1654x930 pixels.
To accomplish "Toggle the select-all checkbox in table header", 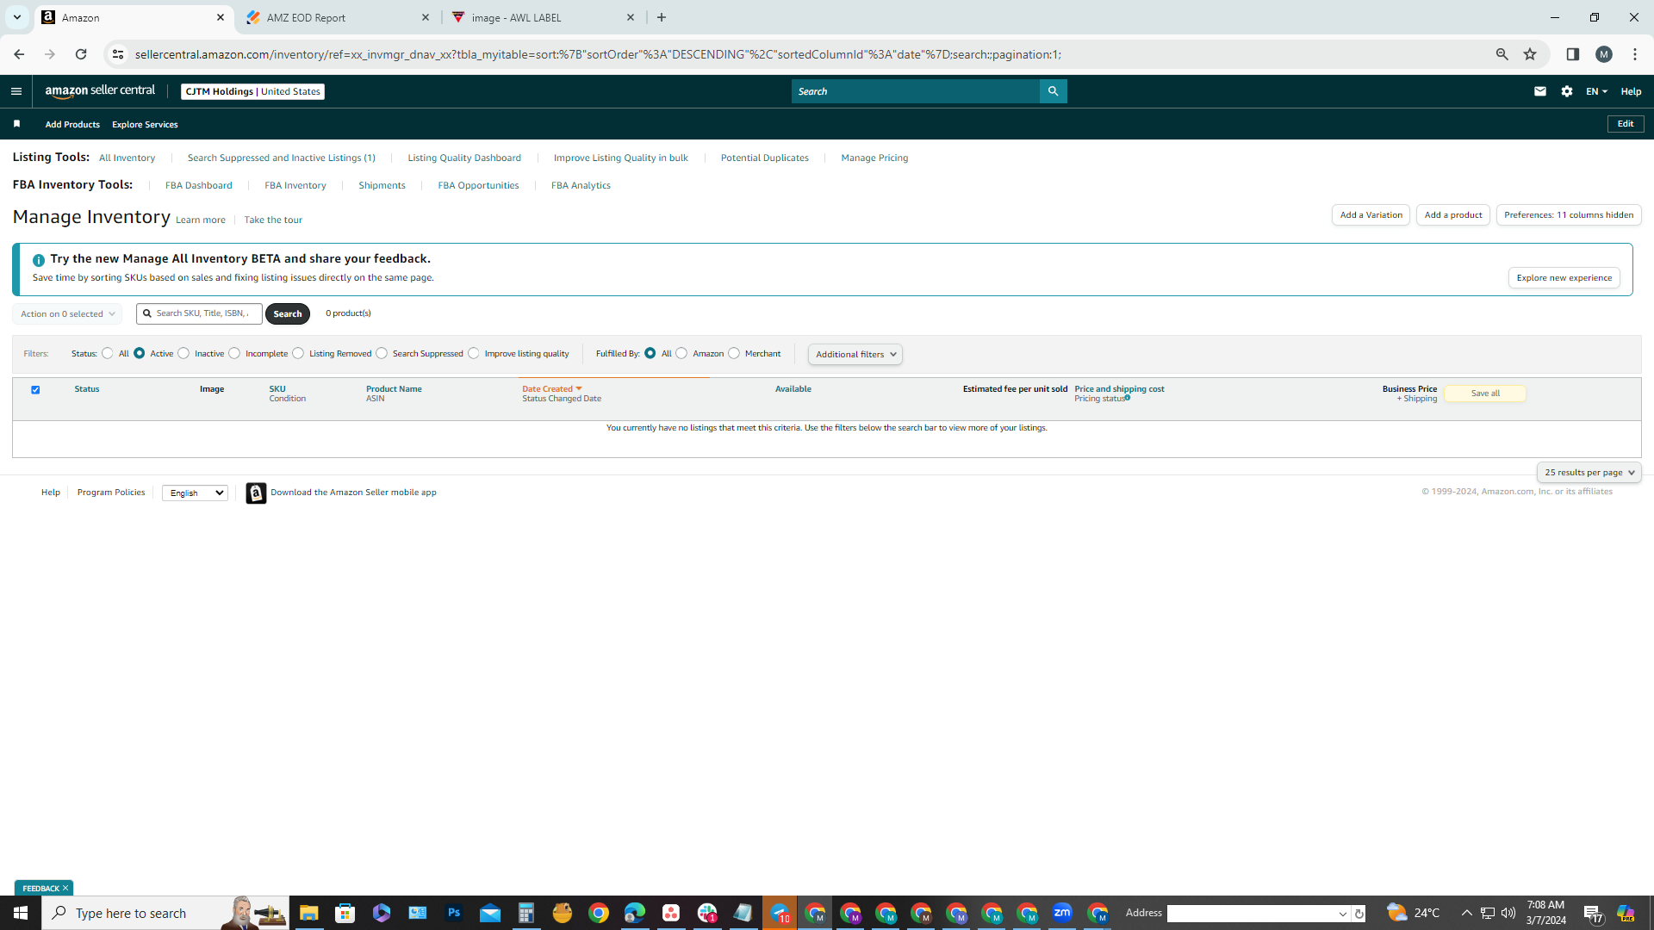I will (35, 390).
